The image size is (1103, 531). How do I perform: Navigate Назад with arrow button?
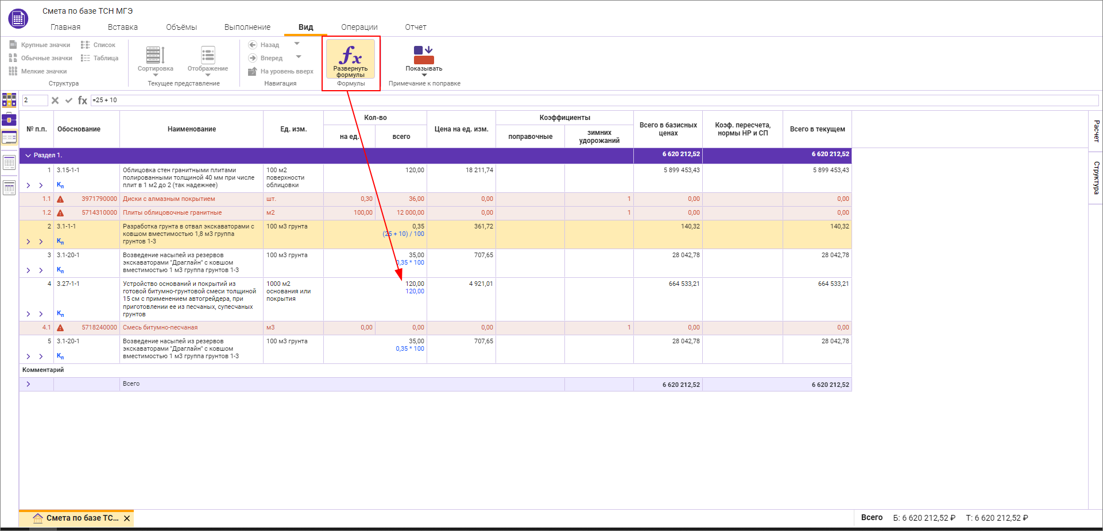click(x=264, y=45)
